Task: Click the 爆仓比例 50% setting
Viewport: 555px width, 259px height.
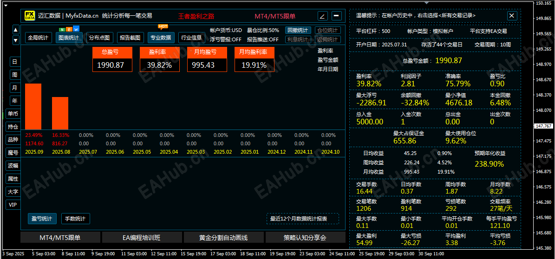Action: click(263, 31)
